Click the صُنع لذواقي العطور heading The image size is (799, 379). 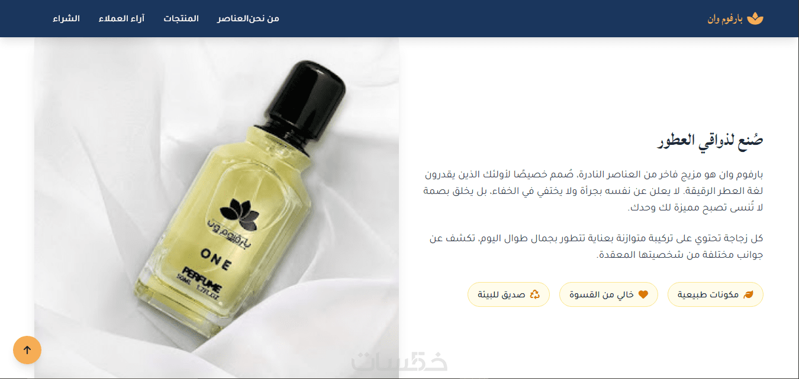pyautogui.click(x=710, y=141)
